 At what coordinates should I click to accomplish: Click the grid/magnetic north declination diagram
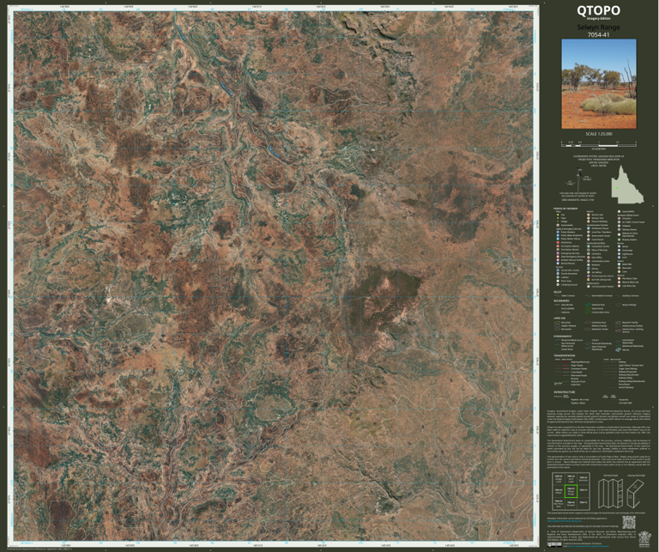point(578,181)
